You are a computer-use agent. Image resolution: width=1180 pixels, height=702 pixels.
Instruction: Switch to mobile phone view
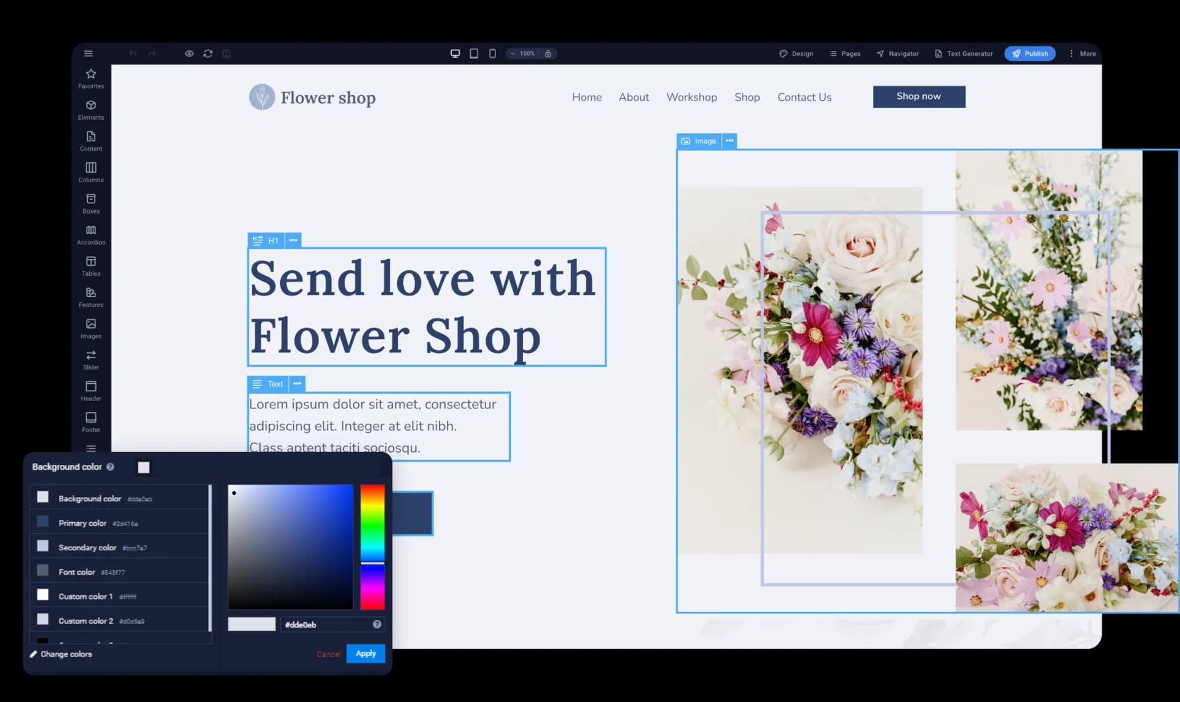click(492, 53)
